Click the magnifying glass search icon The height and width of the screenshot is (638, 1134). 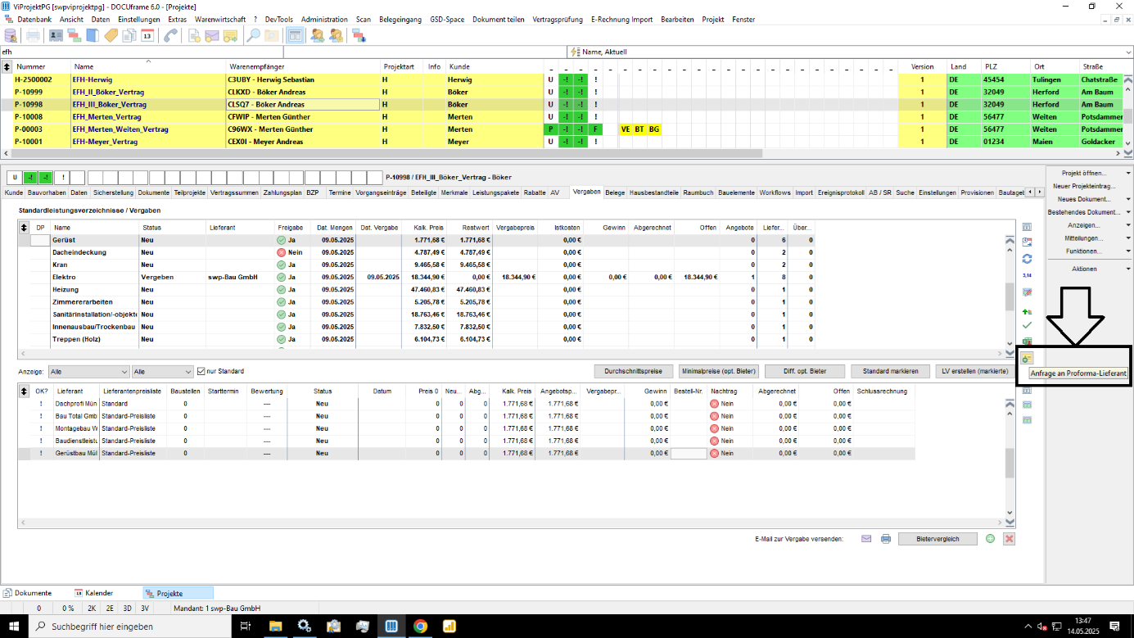click(254, 35)
